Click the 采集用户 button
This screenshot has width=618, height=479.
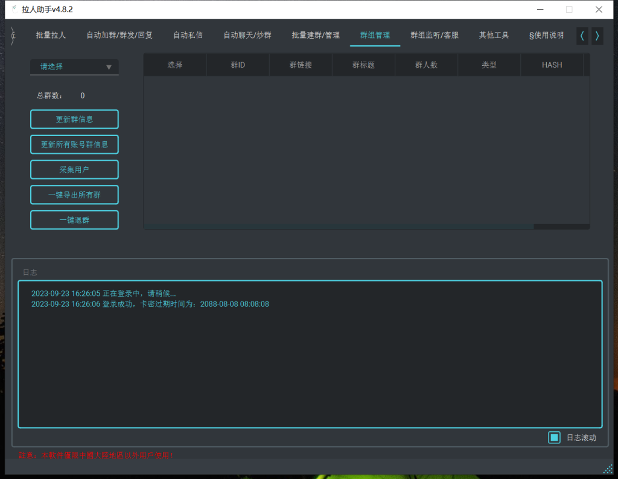coord(74,170)
